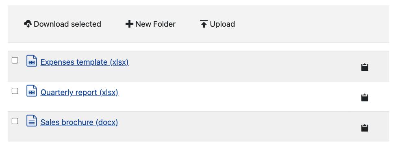Image resolution: width=395 pixels, height=148 pixels.
Task: Open the Sales brochure (docx) link
Action: (79, 123)
